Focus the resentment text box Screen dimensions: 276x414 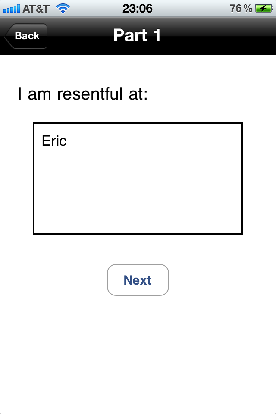138,179
